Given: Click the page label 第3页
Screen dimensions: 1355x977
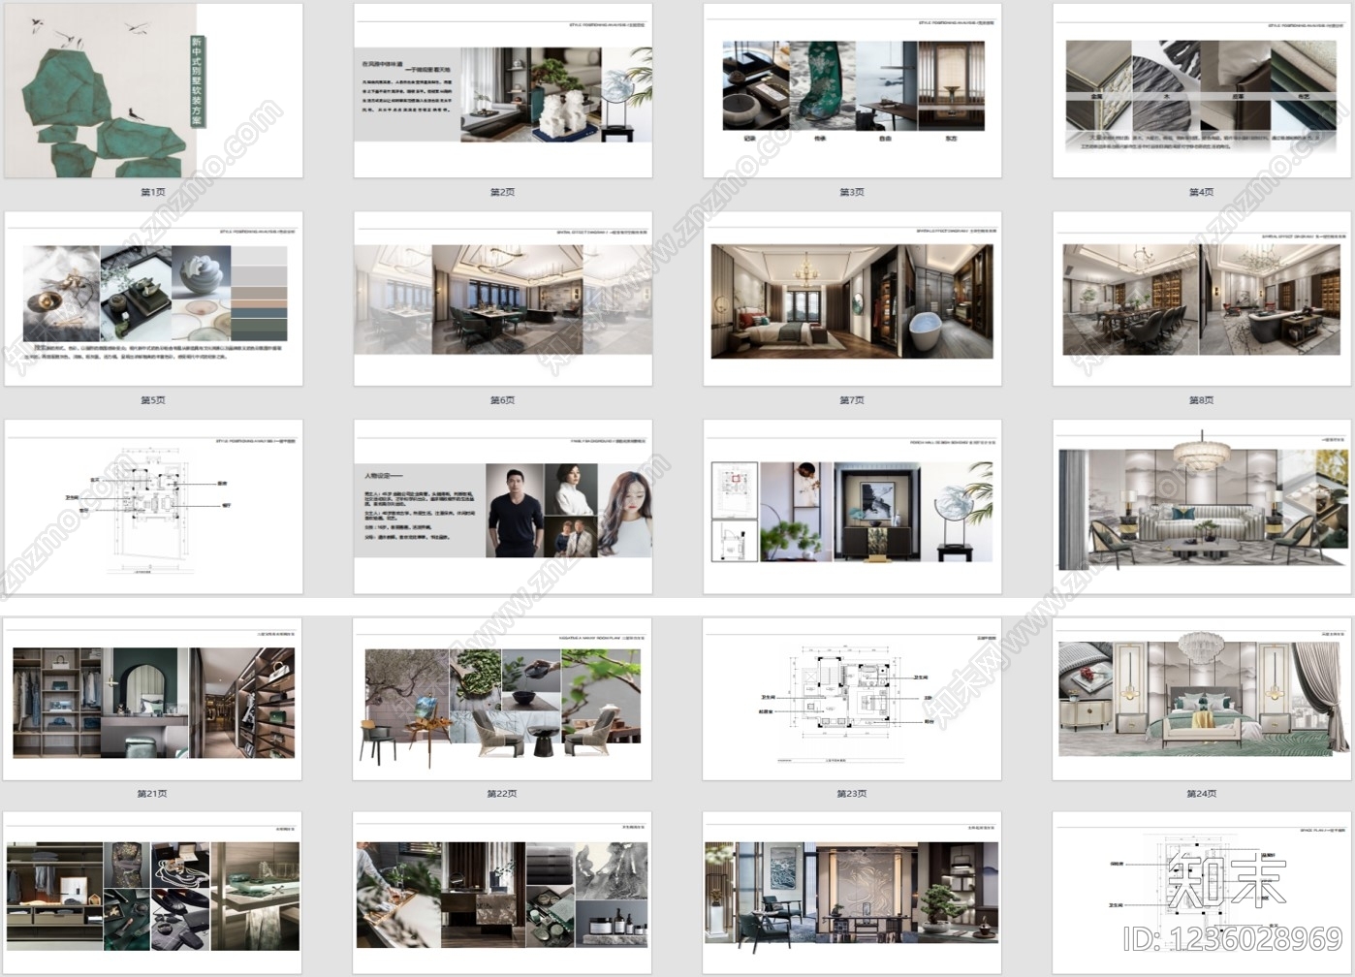Looking at the screenshot, I should 852,192.
